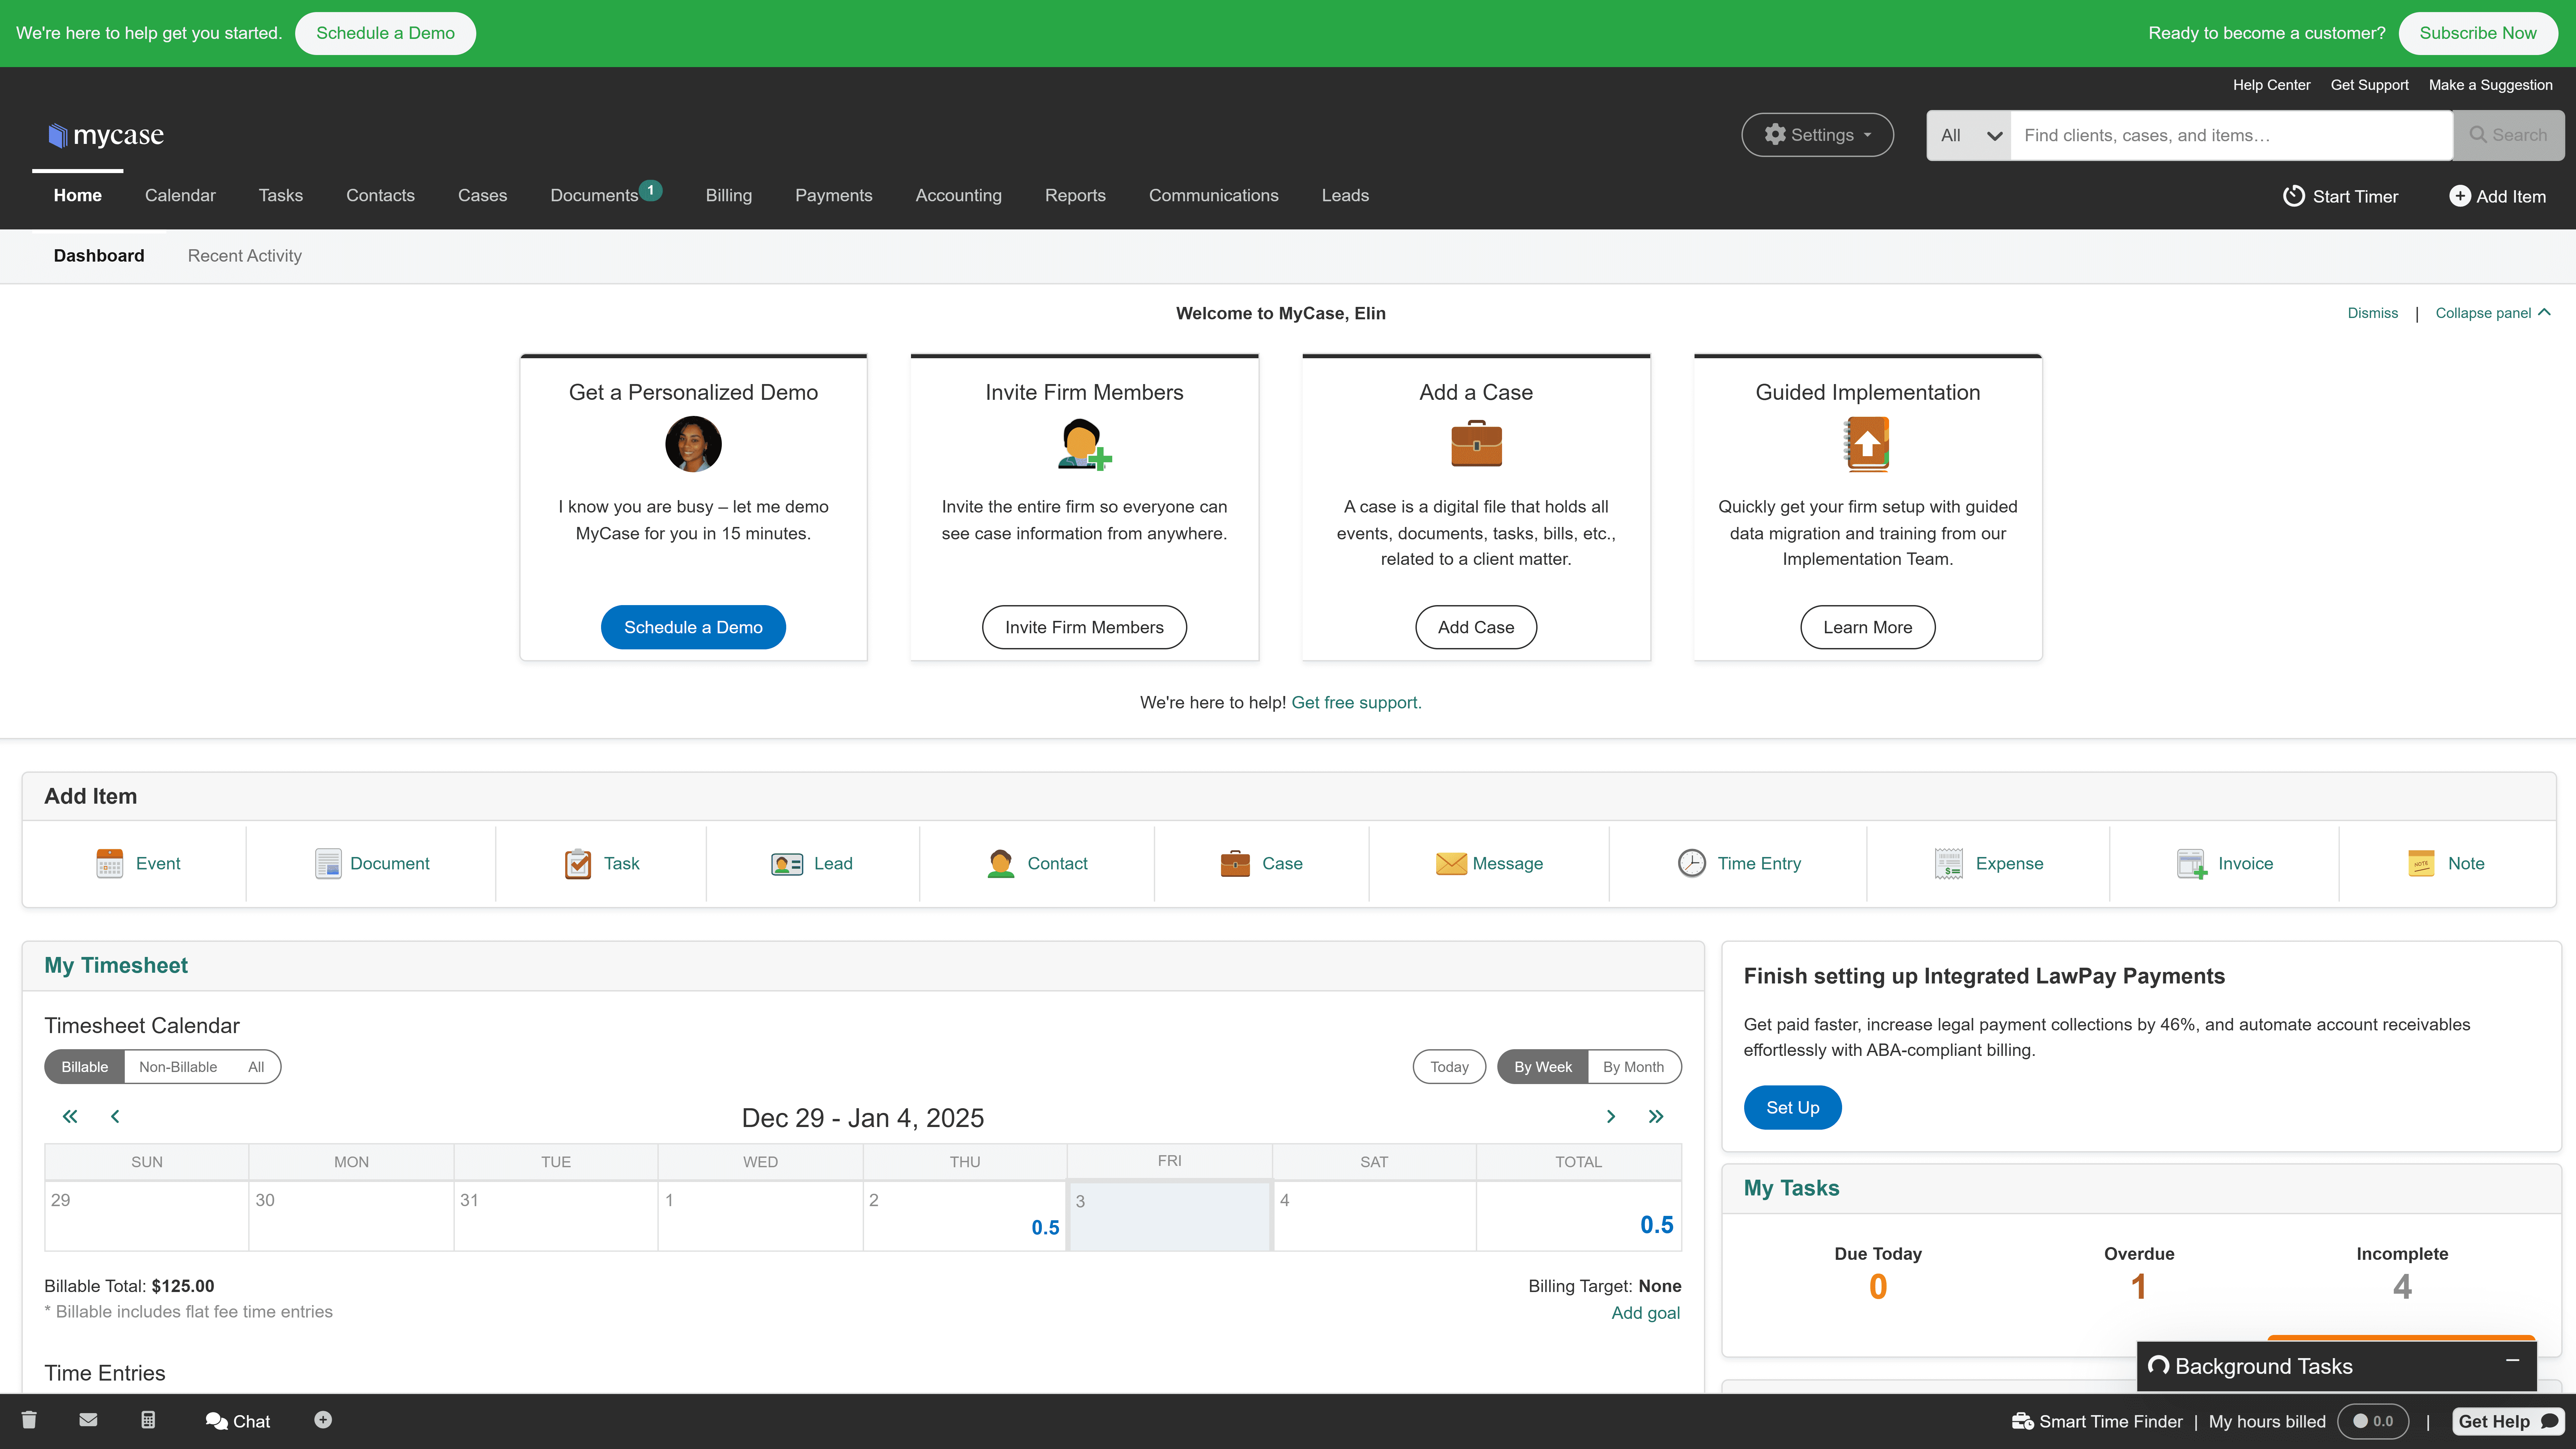Select the Non-Billable timesheet filter
2576x1449 pixels.
coord(178,1067)
